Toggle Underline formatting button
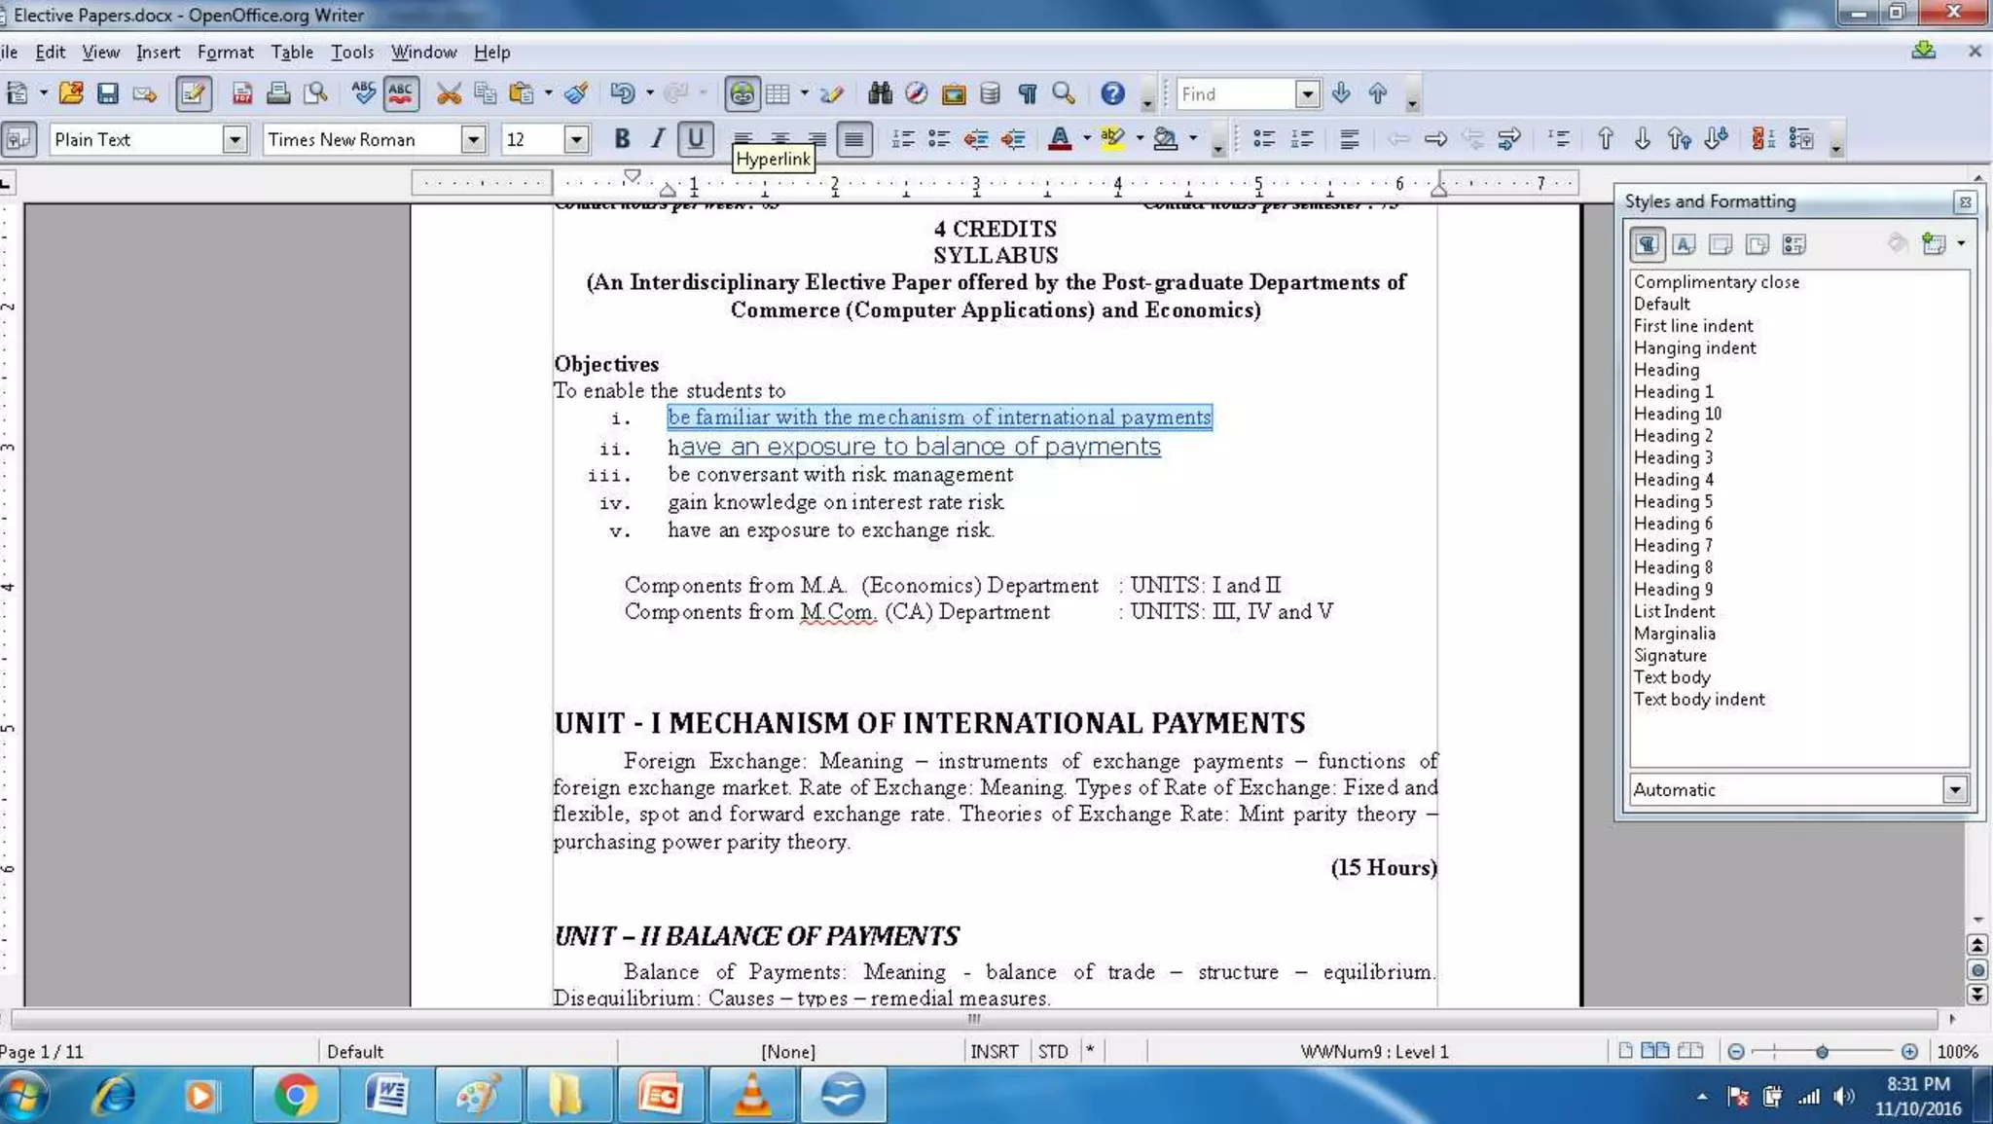The height and width of the screenshot is (1124, 1993). click(695, 139)
